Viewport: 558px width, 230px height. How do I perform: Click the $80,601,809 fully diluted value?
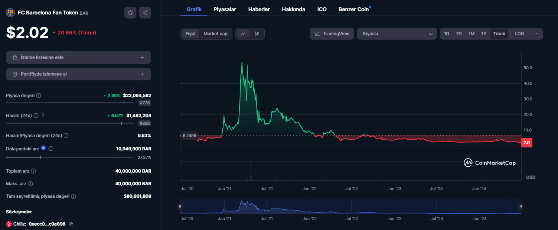(x=137, y=196)
